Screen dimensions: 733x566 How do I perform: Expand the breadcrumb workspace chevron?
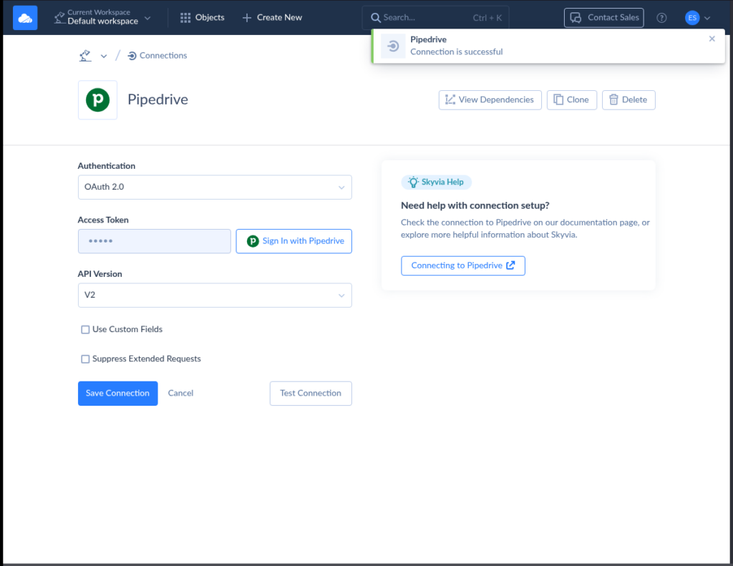(104, 56)
